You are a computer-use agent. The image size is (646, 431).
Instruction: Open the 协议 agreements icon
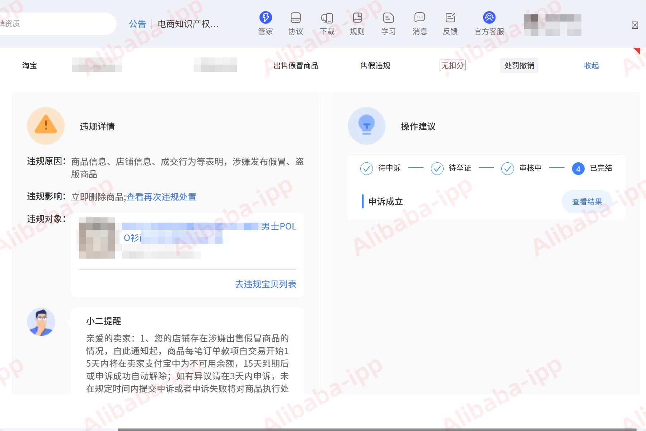(x=296, y=17)
